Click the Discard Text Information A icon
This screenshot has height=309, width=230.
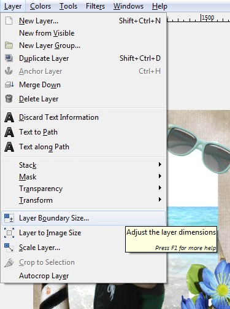pos(9,117)
